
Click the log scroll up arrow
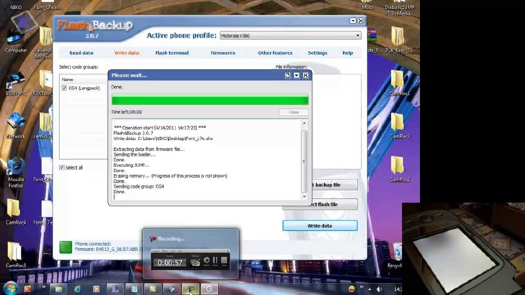pyautogui.click(x=304, y=123)
